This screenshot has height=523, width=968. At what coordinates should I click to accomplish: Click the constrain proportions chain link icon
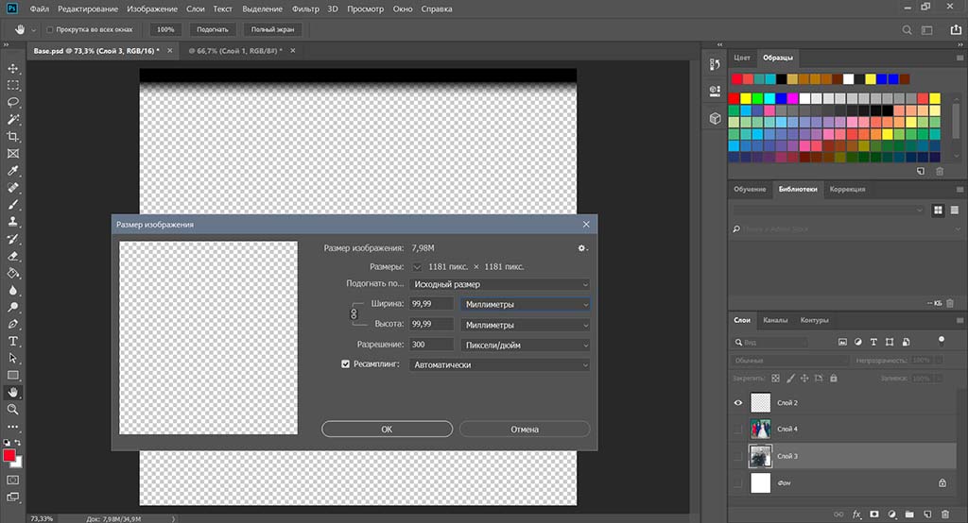tap(355, 313)
